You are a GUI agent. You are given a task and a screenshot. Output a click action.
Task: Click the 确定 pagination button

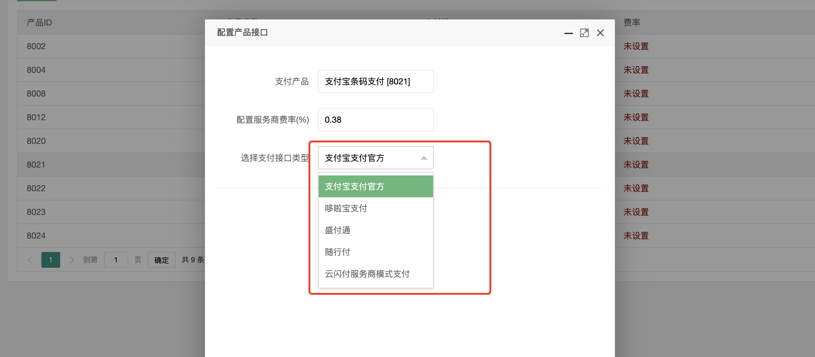162,260
